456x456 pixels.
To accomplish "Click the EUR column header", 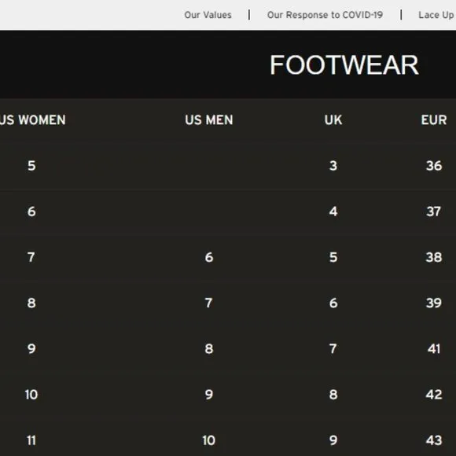I will [x=434, y=120].
